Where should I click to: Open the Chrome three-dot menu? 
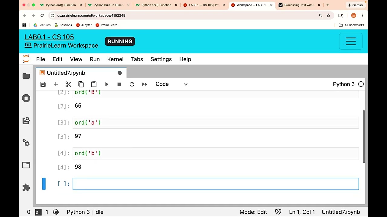(x=362, y=15)
